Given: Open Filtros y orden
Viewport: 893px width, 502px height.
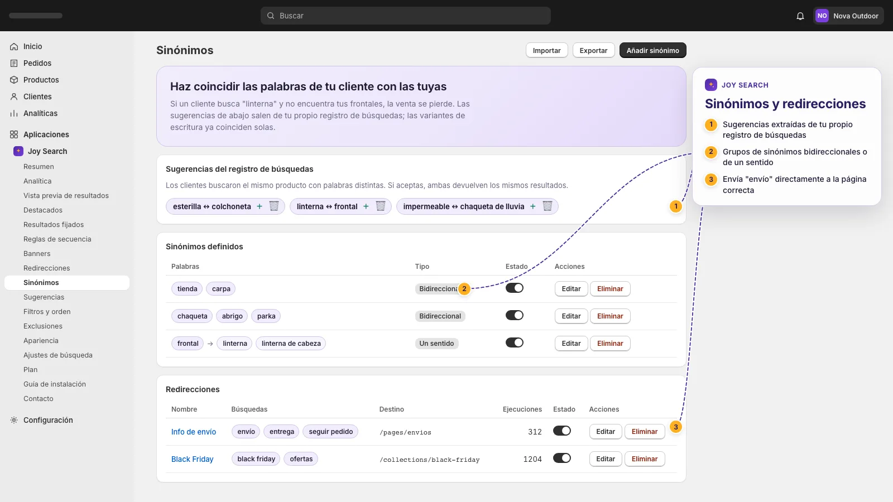Looking at the screenshot, I should [67, 312].
